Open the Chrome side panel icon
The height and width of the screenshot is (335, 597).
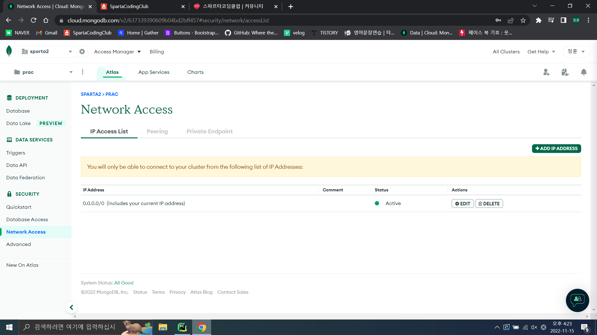pyautogui.click(x=563, y=20)
